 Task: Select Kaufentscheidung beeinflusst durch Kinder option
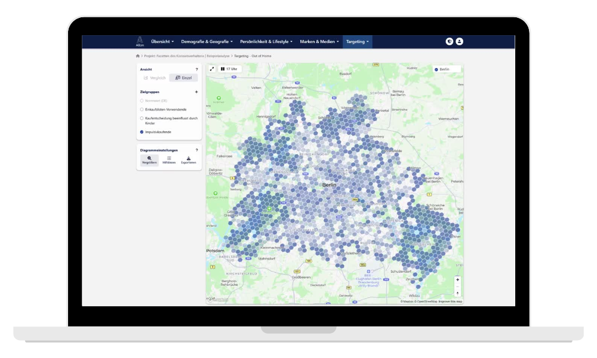[x=141, y=118]
